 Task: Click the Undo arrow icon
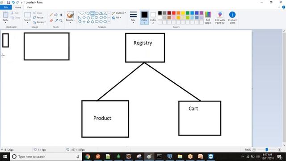(13, 2)
